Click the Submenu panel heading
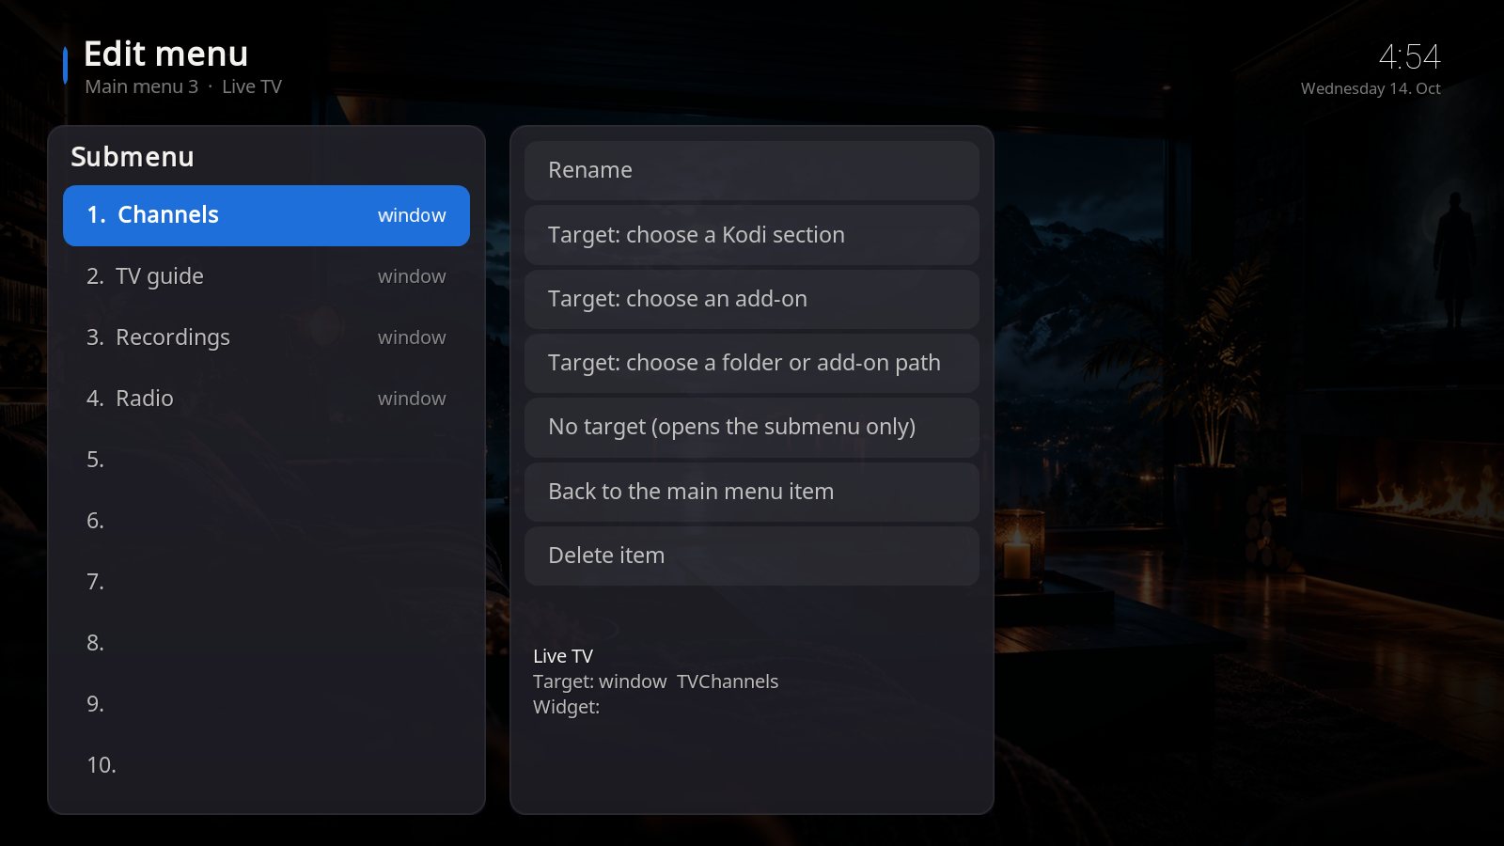The image size is (1504, 846). pyautogui.click(x=133, y=157)
